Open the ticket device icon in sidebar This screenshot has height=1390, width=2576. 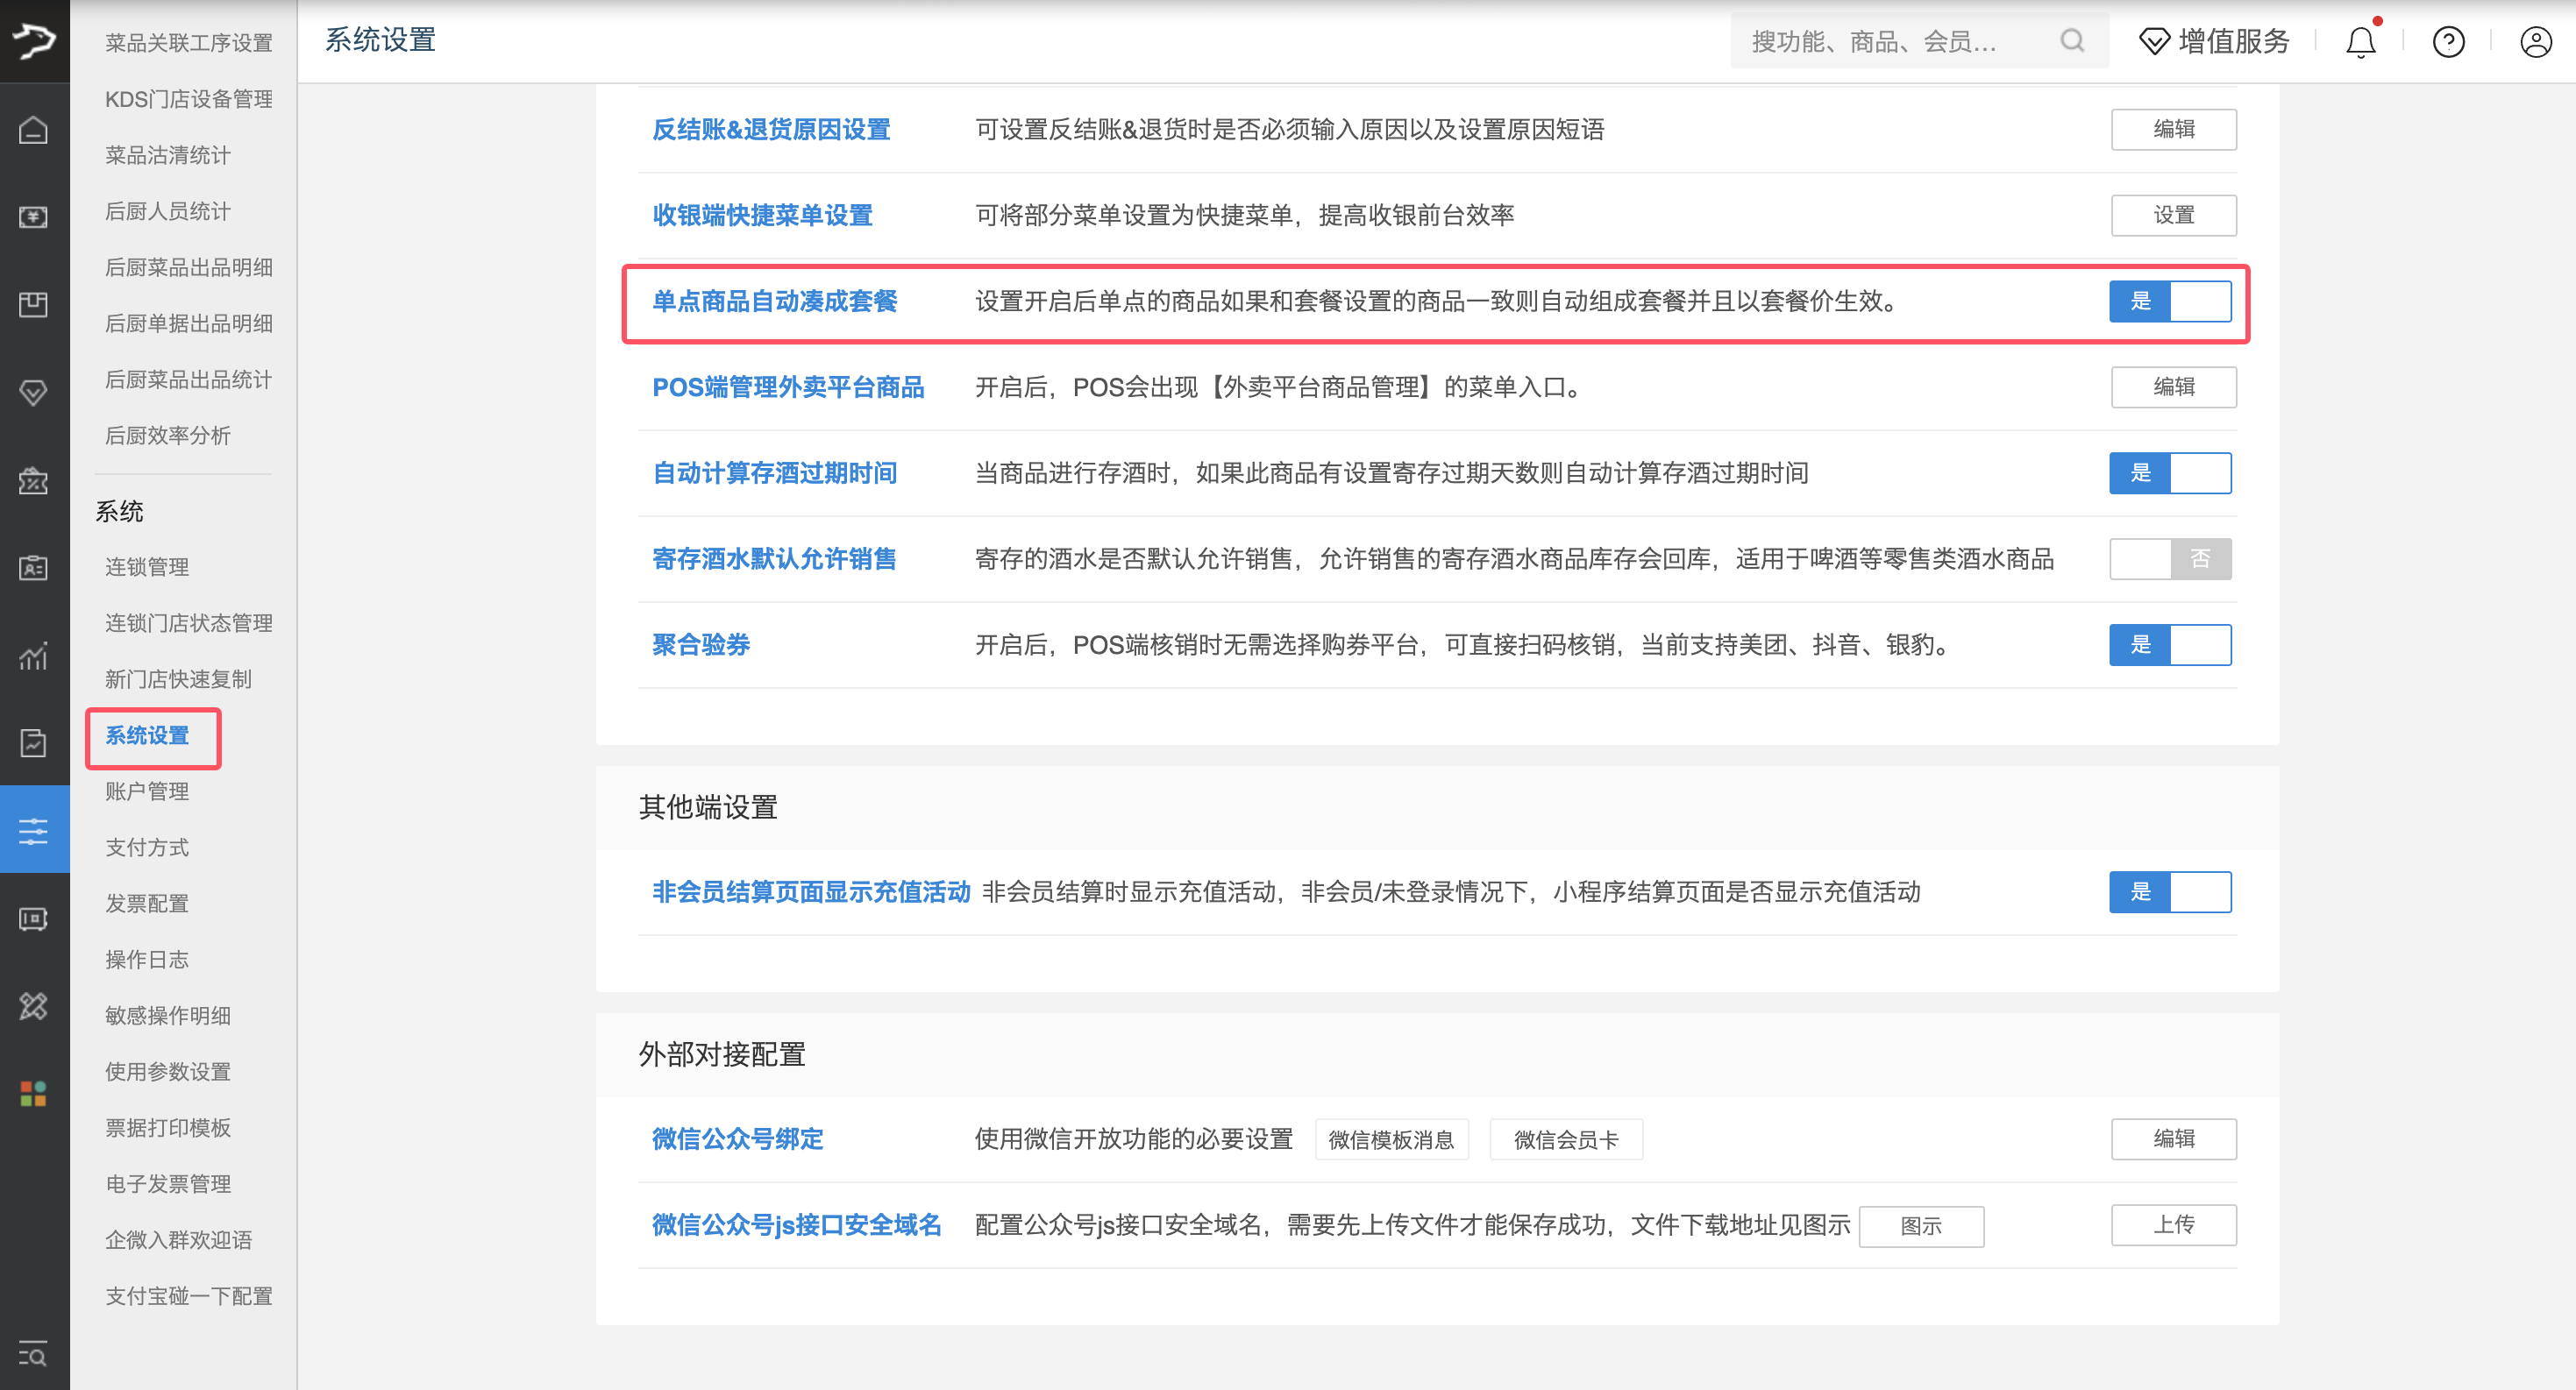pos(34,918)
